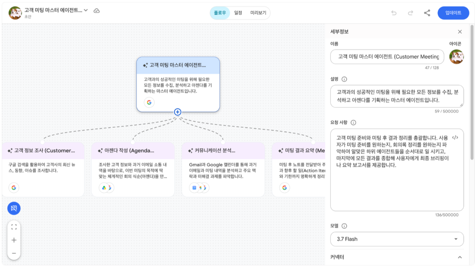The image size is (475, 269).
Task: Close the 세부정보 panel
Action: tap(460, 32)
